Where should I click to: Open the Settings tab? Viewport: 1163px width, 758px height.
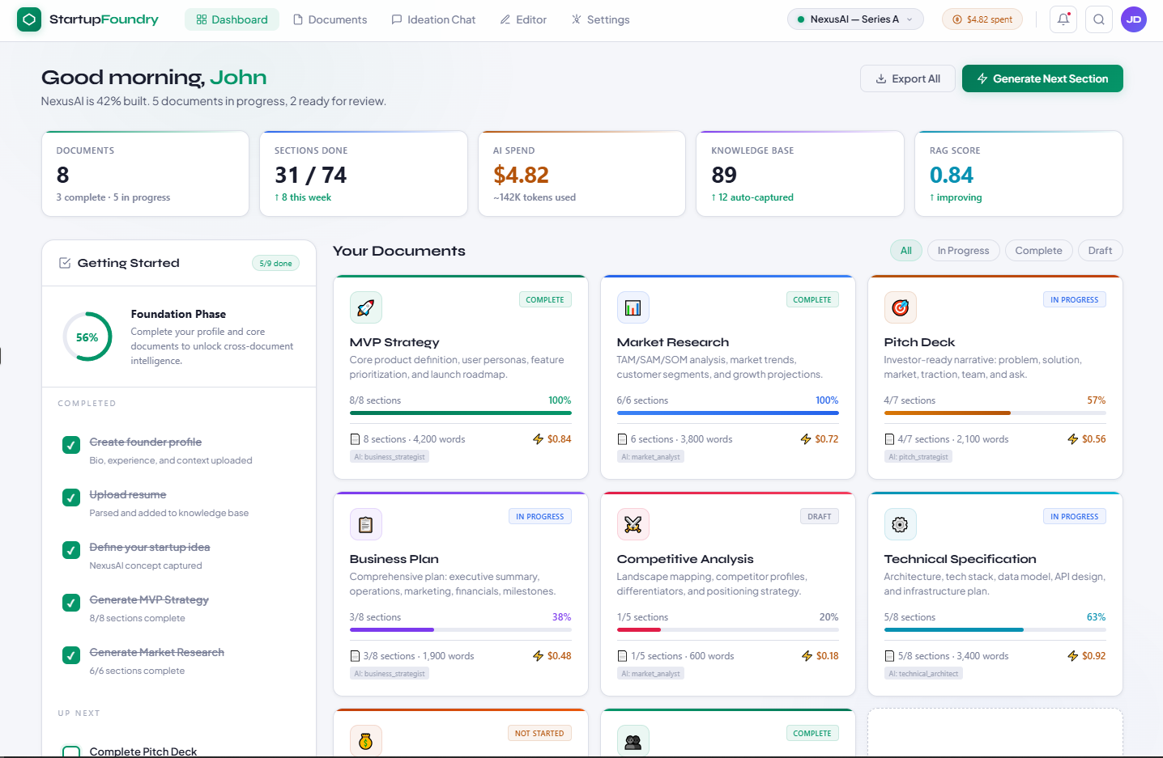point(600,19)
